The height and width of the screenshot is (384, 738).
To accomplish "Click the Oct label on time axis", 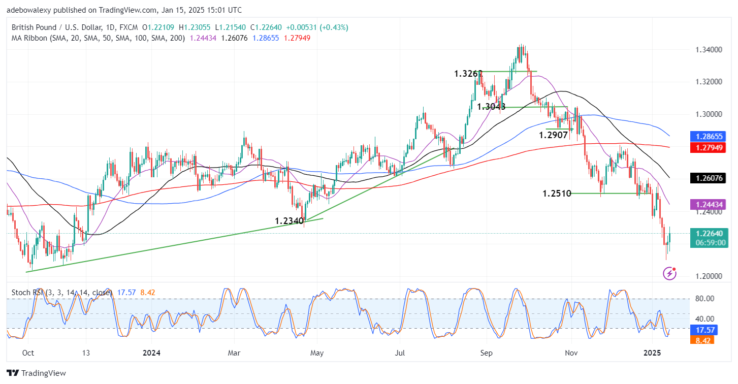I will tap(28, 353).
